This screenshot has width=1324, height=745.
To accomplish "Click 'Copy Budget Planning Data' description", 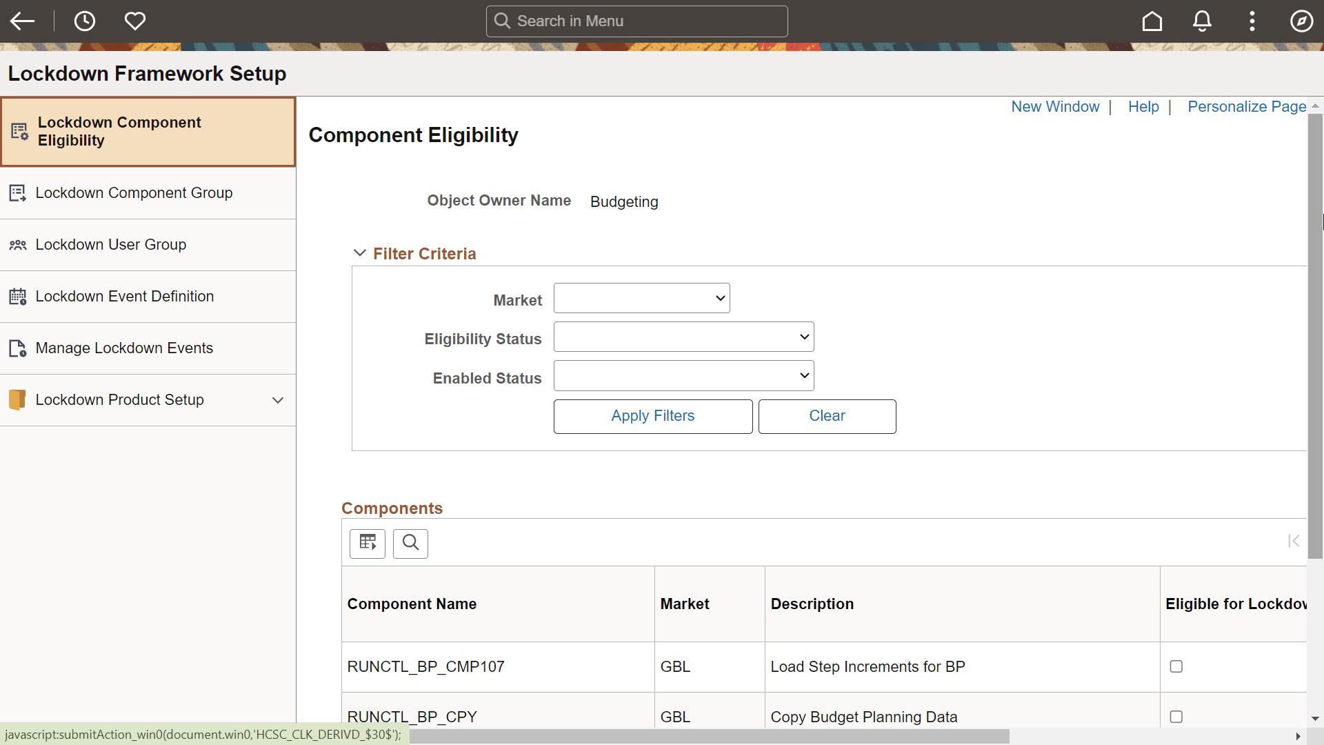I will point(864,717).
